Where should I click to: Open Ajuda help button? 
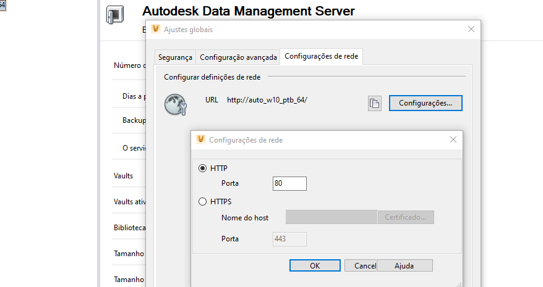[404, 265]
